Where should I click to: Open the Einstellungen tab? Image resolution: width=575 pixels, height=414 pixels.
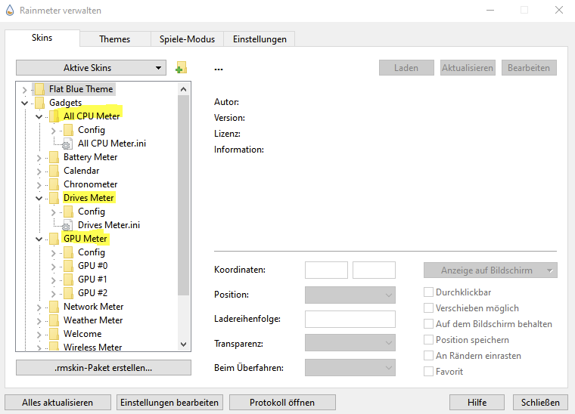tap(260, 39)
